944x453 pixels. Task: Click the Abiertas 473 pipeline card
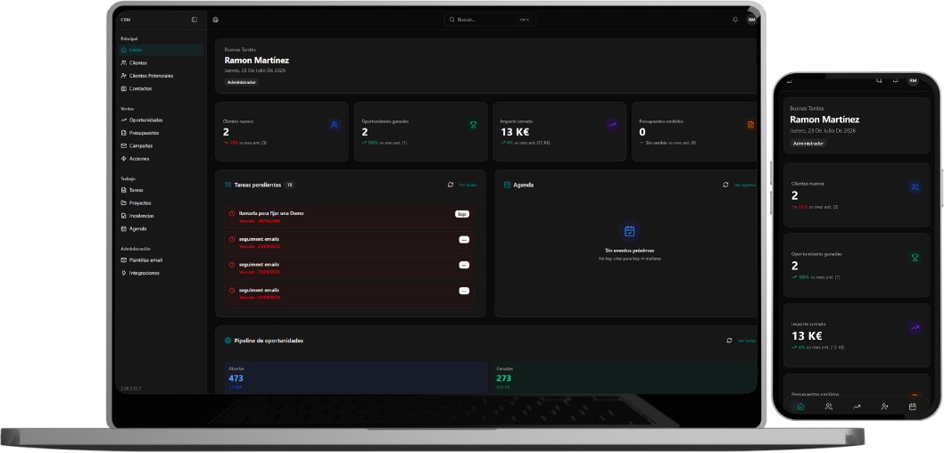(x=356, y=377)
